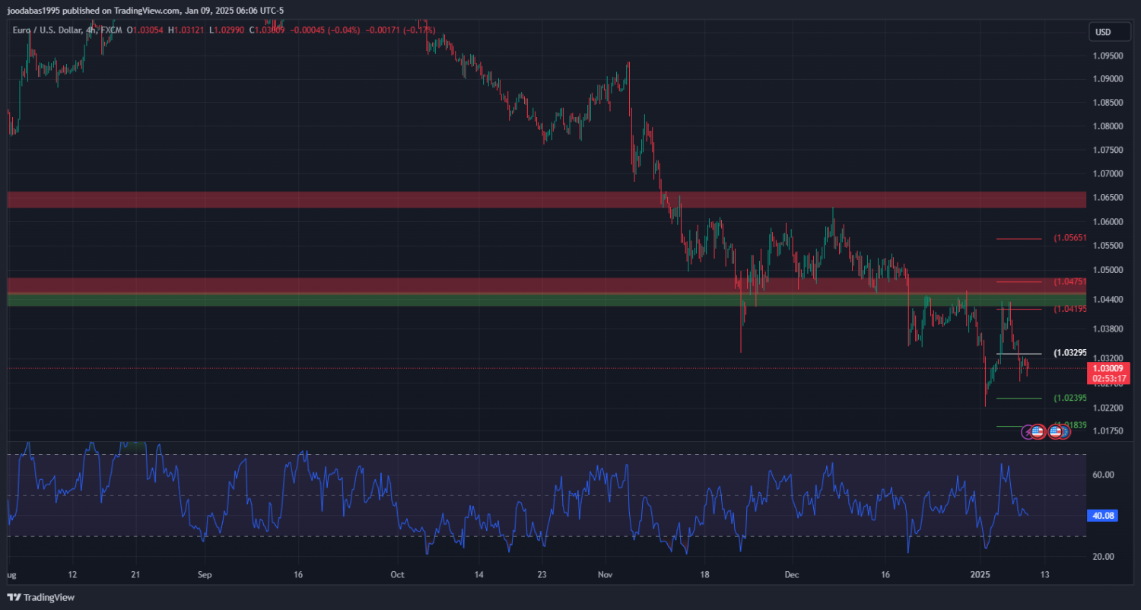Click the red 1.05651 level label
This screenshot has height=610, width=1141.
[x=1069, y=238]
